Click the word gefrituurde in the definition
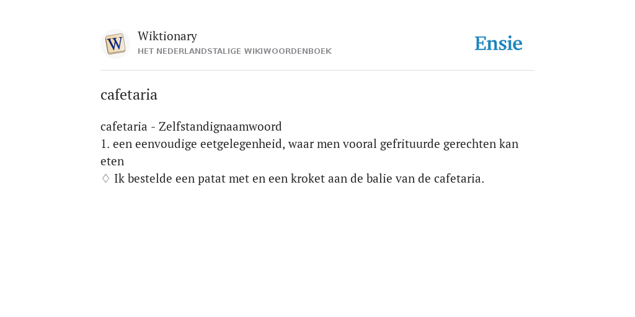635x317 pixels. point(410,144)
